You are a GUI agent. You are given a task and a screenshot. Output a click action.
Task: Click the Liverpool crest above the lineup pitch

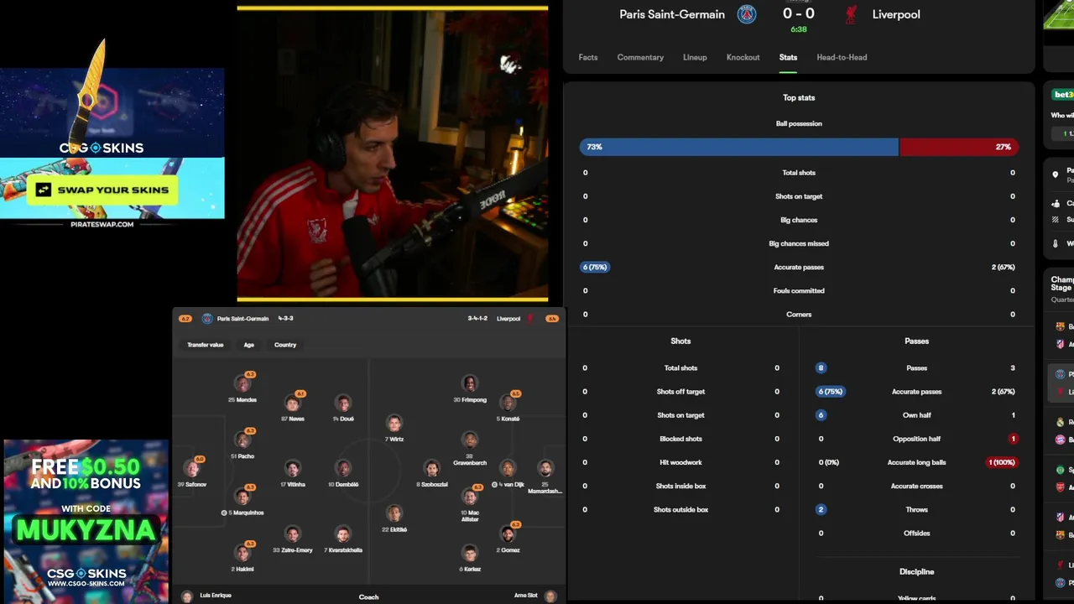(530, 319)
